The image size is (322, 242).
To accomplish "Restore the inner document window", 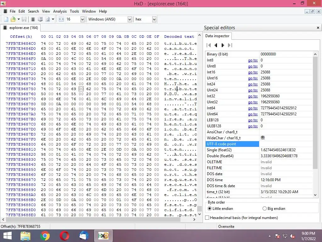I will 312,12.
